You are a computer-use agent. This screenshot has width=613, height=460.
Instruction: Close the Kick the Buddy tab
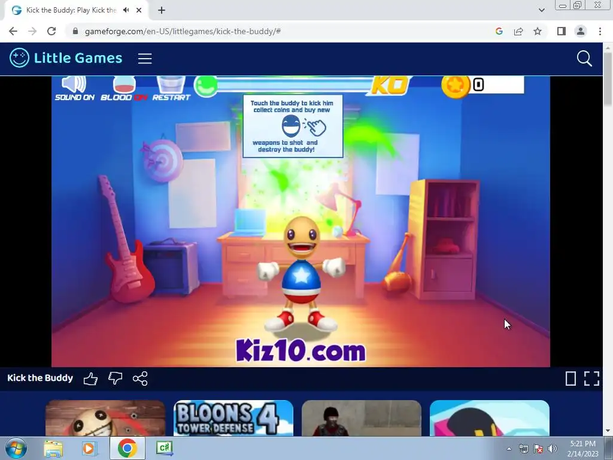tap(139, 10)
